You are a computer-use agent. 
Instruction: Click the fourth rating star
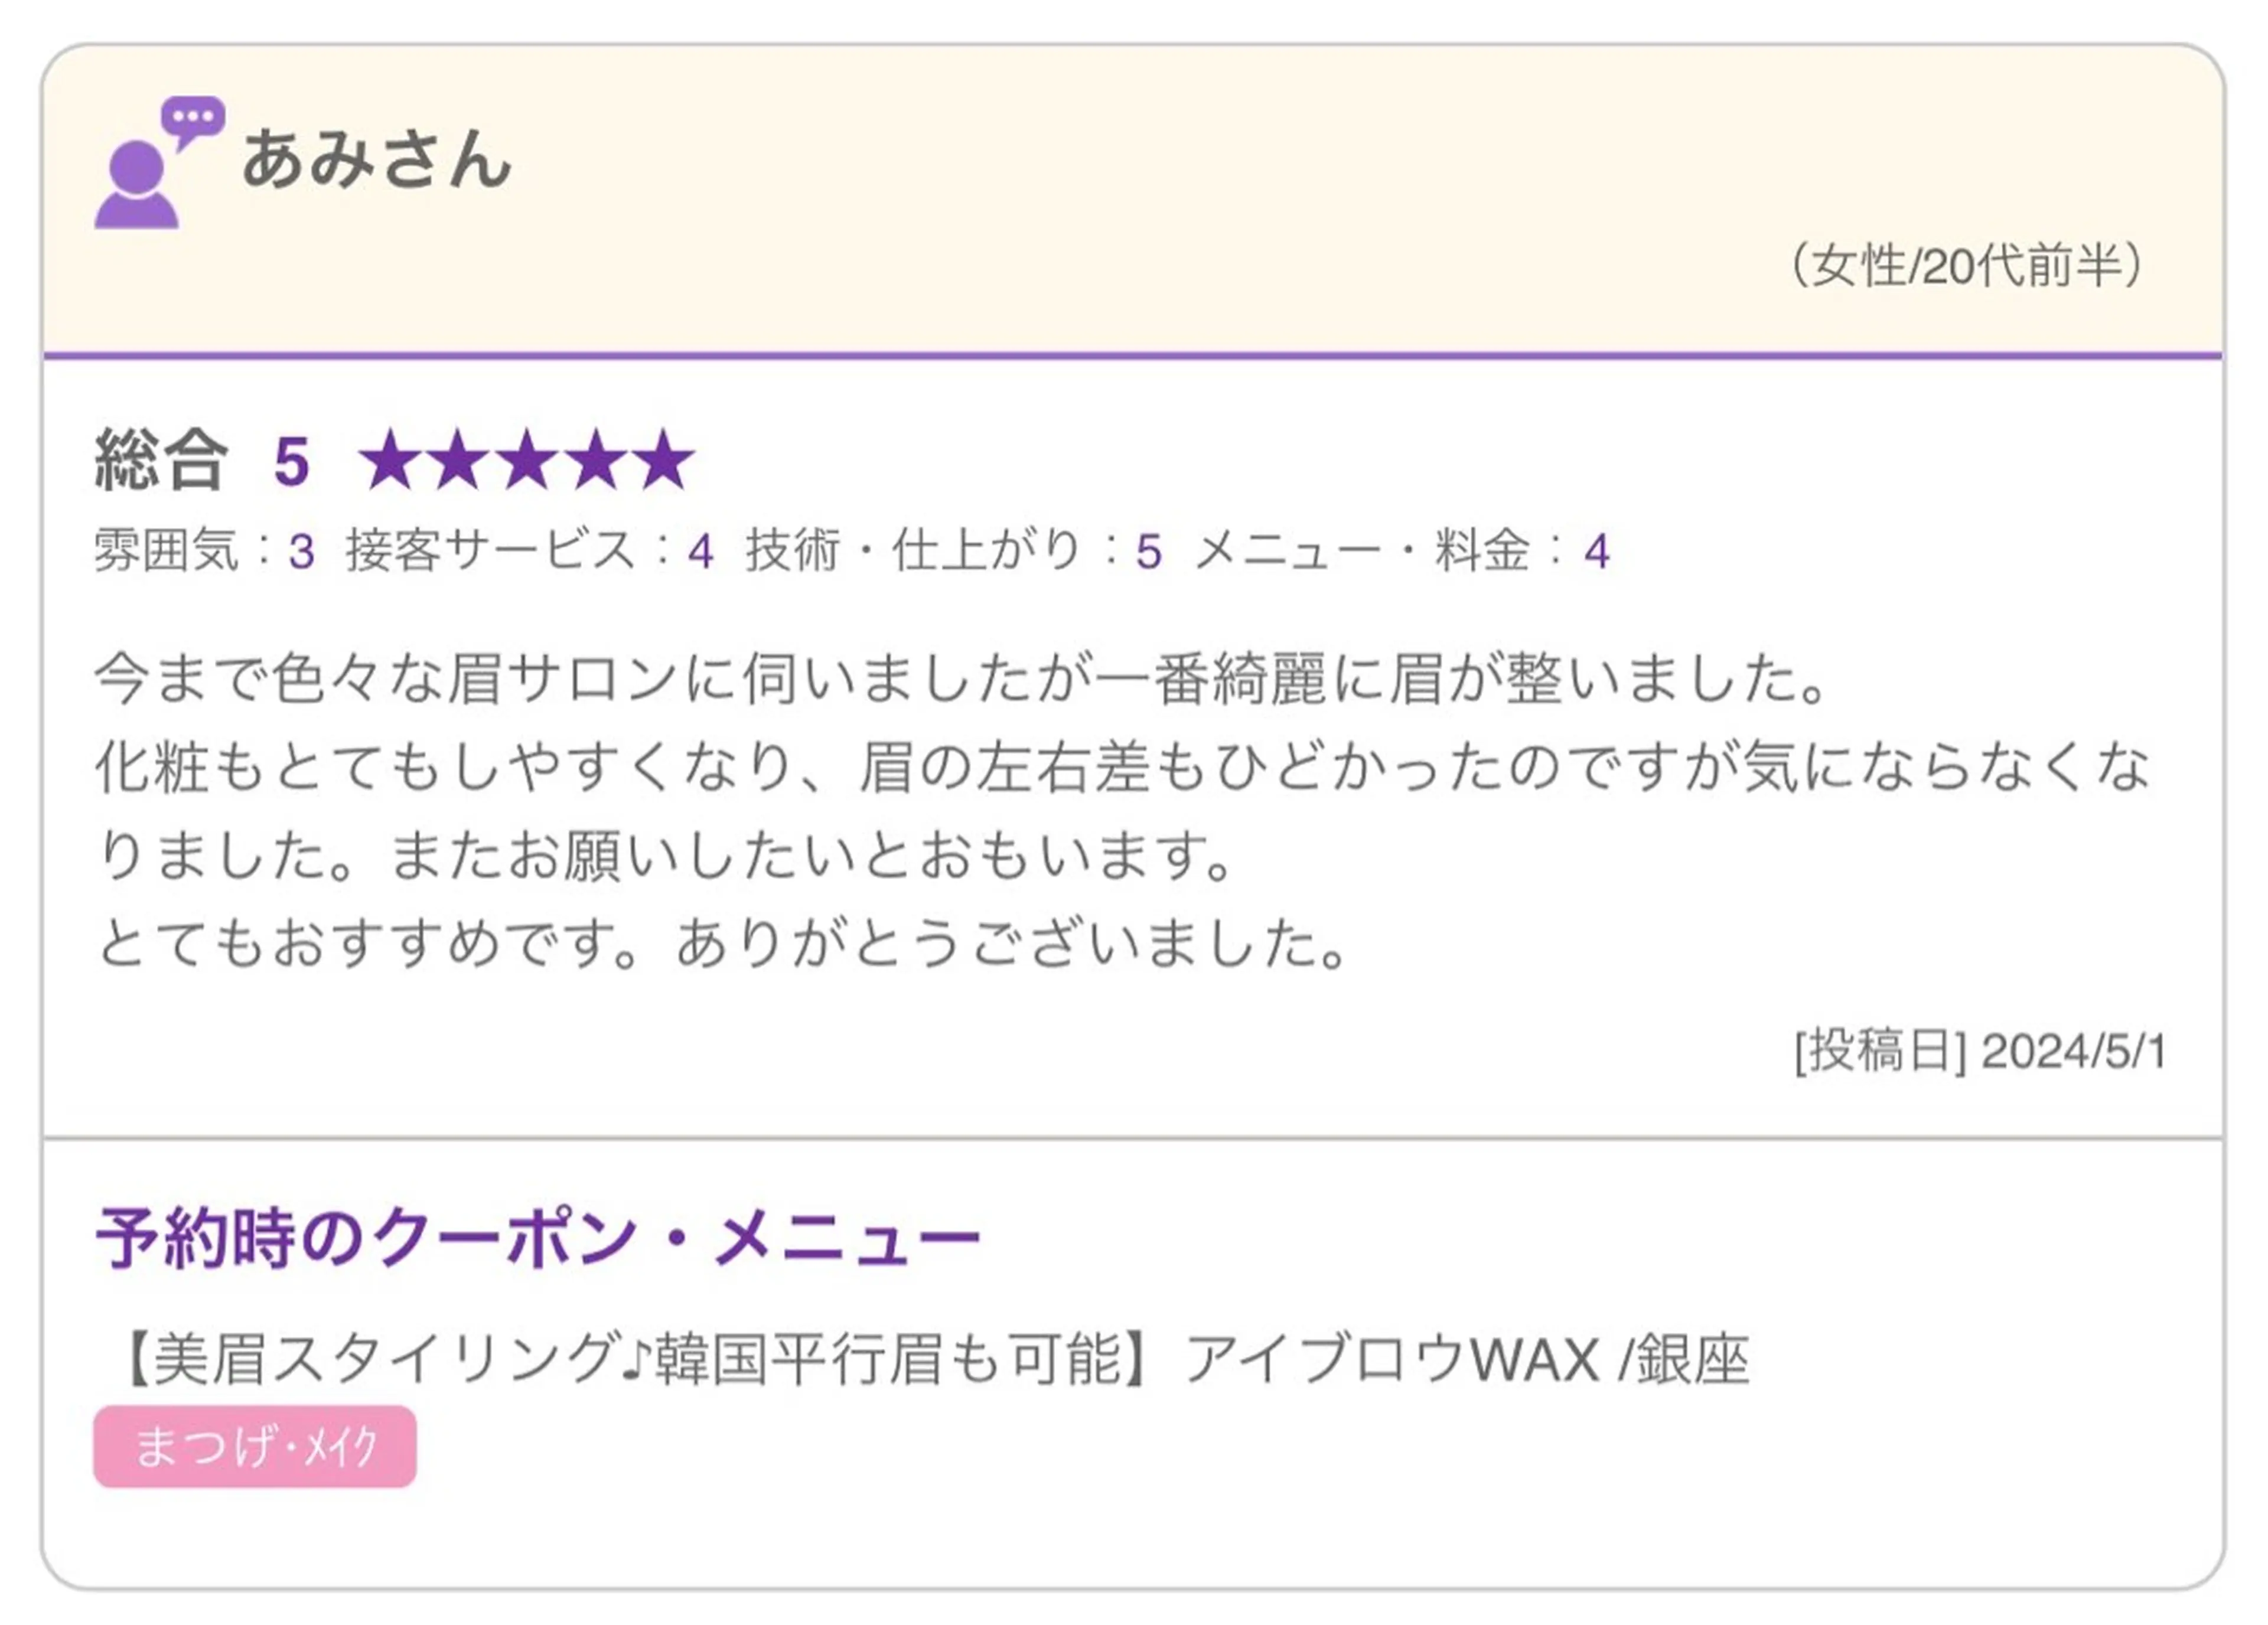(595, 461)
